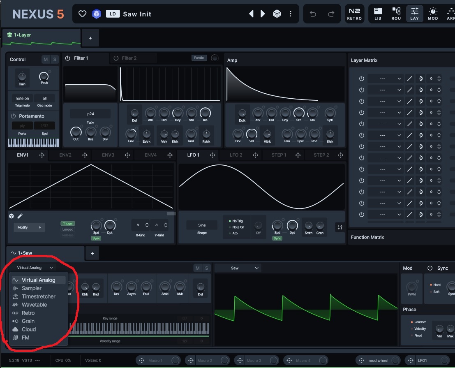Open the Sine LFO shape selector

tap(202, 225)
